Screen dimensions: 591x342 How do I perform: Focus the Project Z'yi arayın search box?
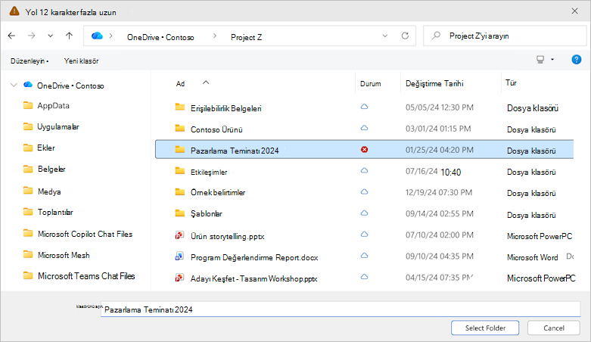pos(505,36)
